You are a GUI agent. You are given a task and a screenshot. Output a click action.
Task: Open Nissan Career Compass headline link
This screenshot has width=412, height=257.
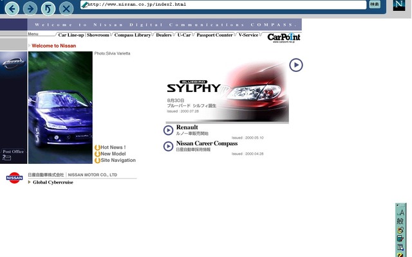coord(207,143)
